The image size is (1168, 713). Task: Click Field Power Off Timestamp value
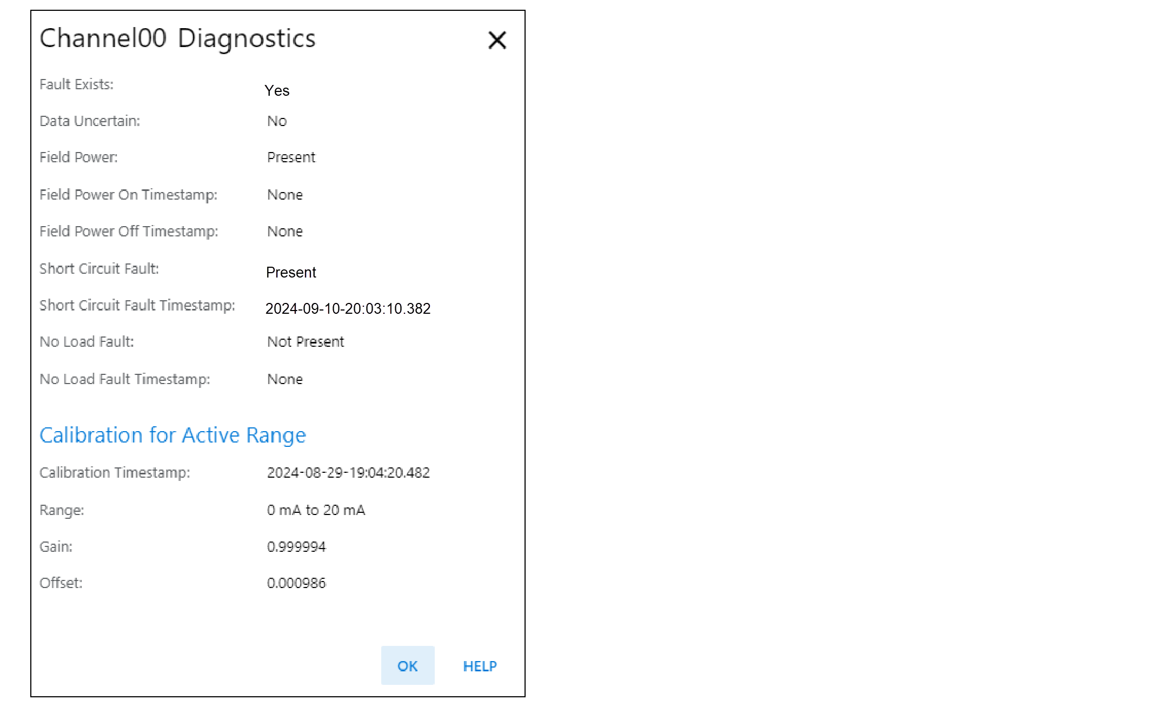point(285,231)
